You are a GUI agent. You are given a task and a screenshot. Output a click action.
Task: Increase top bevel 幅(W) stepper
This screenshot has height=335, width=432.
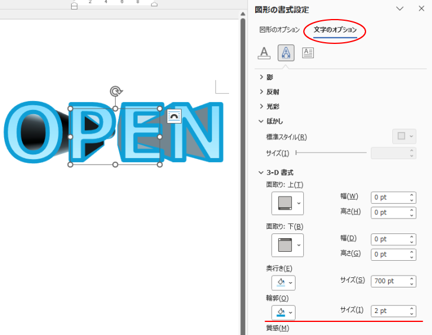(412, 195)
